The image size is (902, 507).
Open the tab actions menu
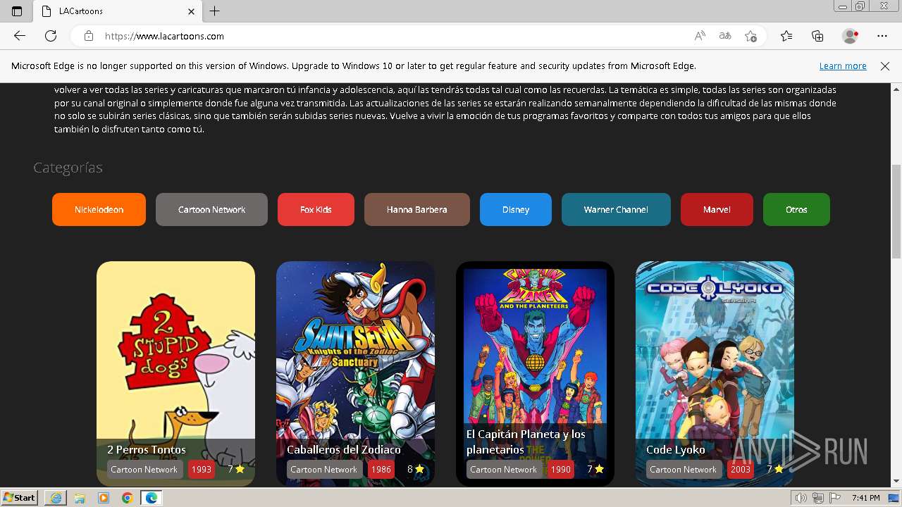coord(17,11)
